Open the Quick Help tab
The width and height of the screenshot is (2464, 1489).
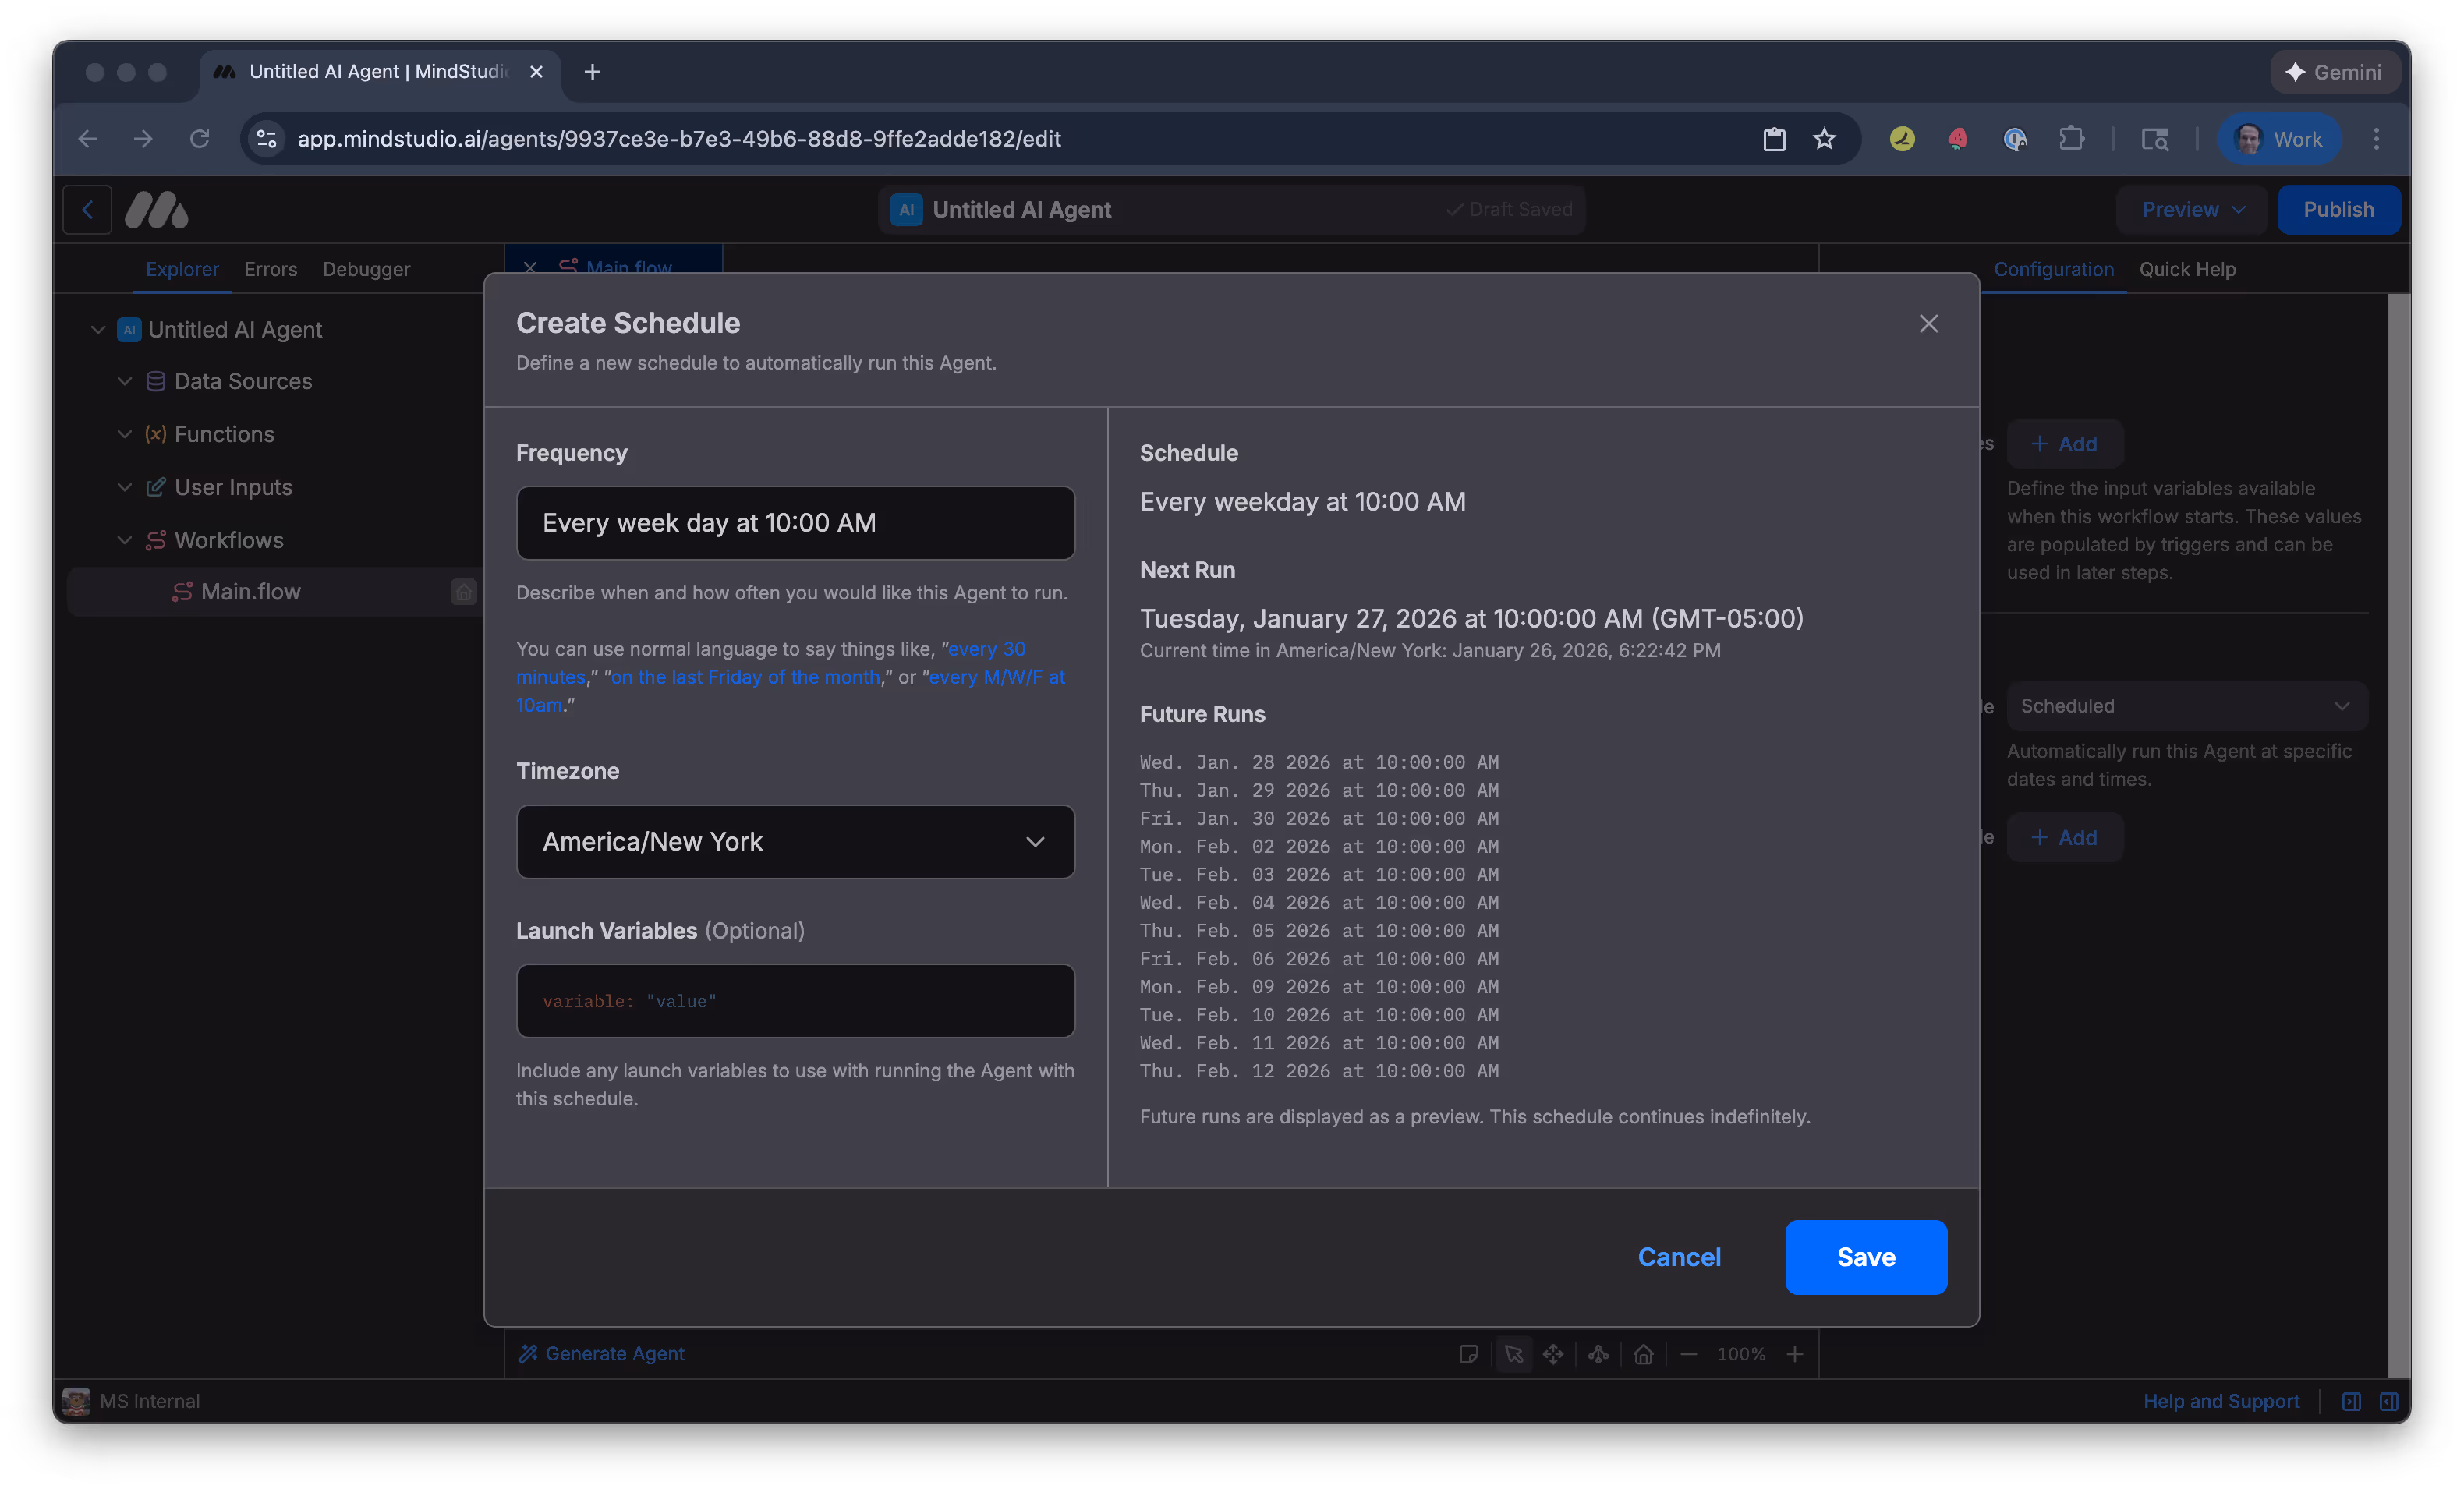pos(2188,269)
